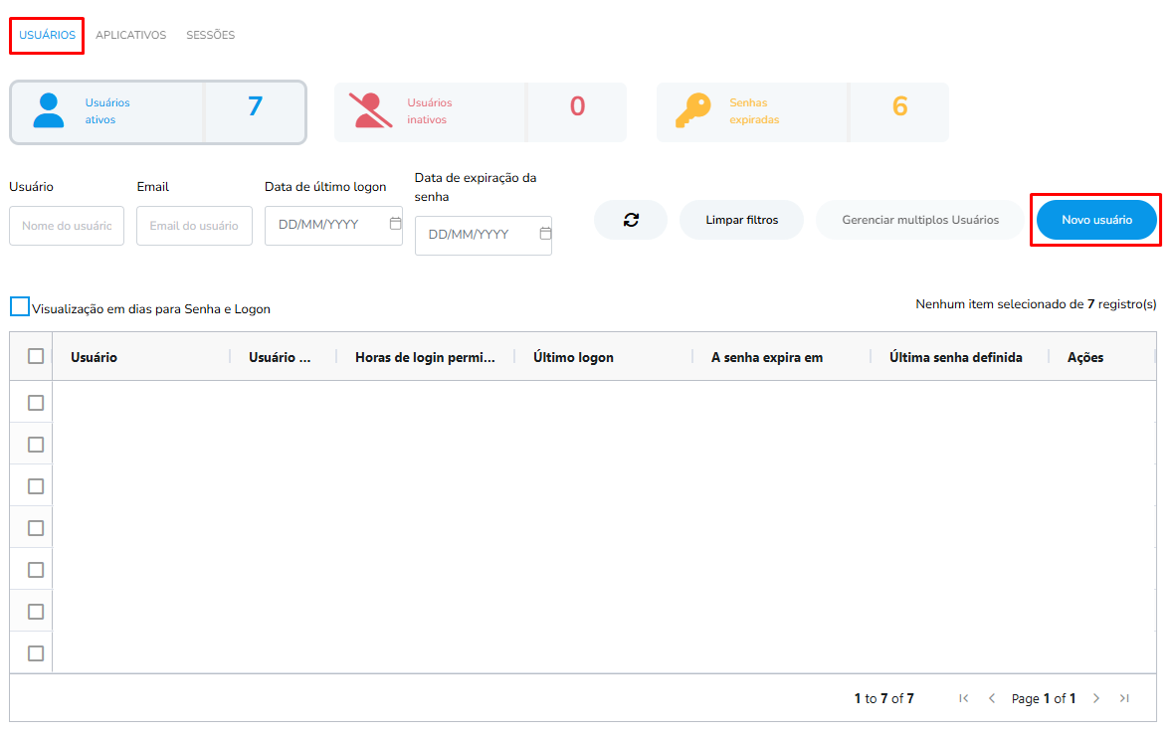The image size is (1168, 737).
Task: Sort by A senha expira em column
Action: point(766,357)
